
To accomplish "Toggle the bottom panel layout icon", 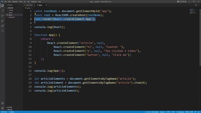I will (181, 2).
